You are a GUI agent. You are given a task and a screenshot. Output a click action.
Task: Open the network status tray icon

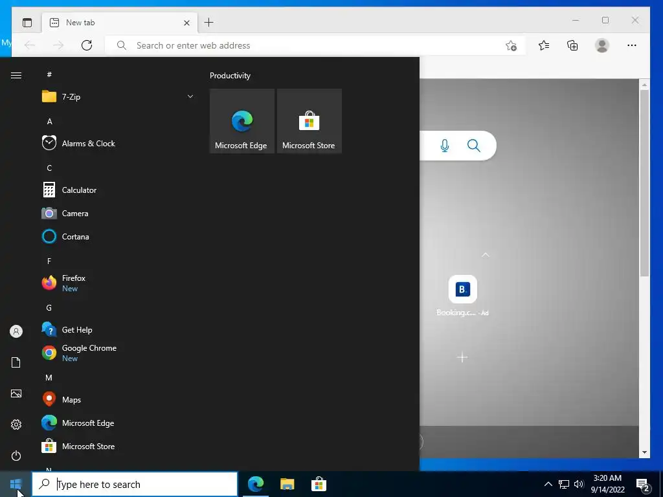point(564,484)
